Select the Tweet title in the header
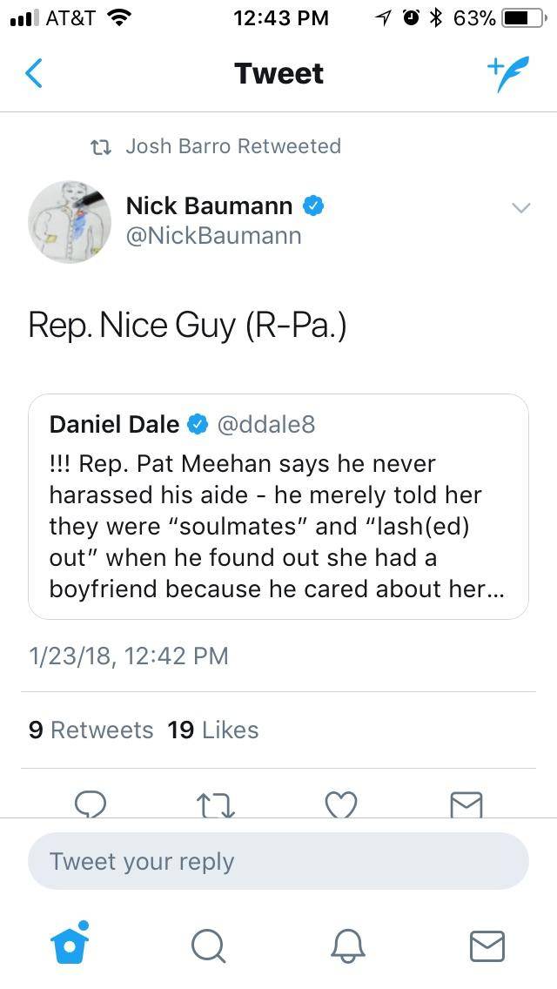This screenshot has width=557, height=989. [278, 73]
